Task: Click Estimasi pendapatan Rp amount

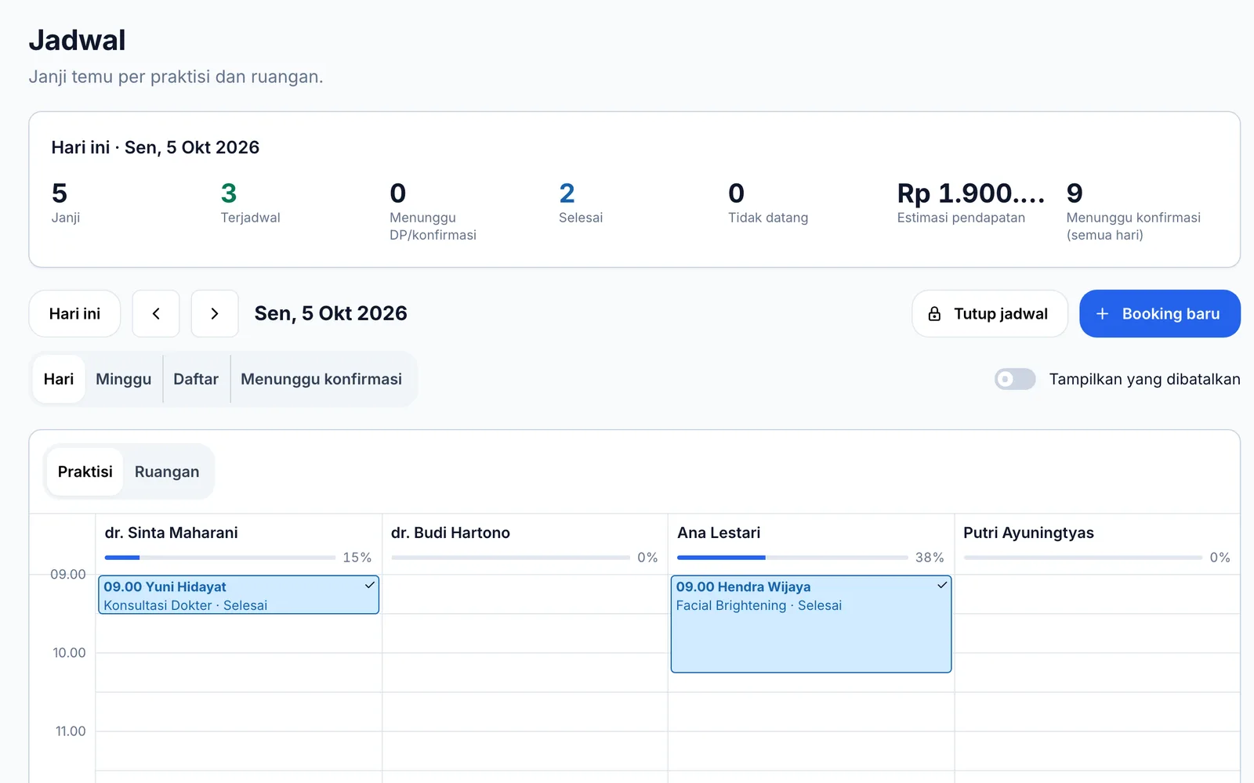Action: [x=971, y=193]
